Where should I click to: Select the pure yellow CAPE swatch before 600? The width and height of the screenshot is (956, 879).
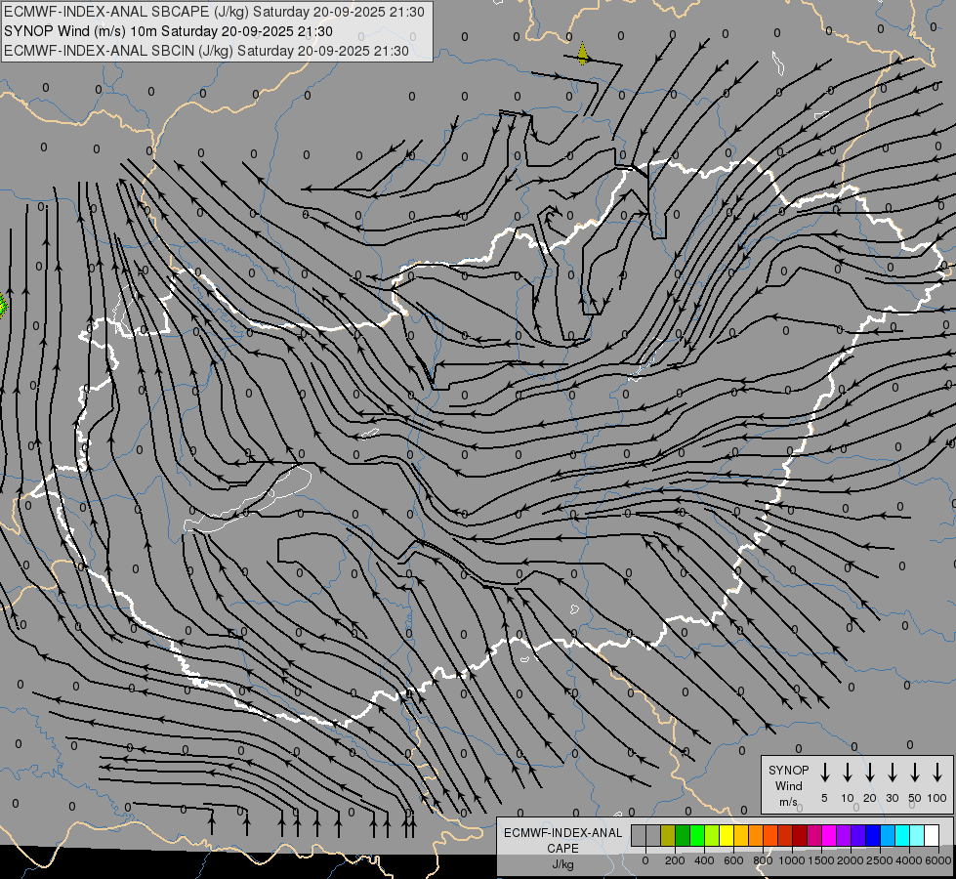point(727,835)
